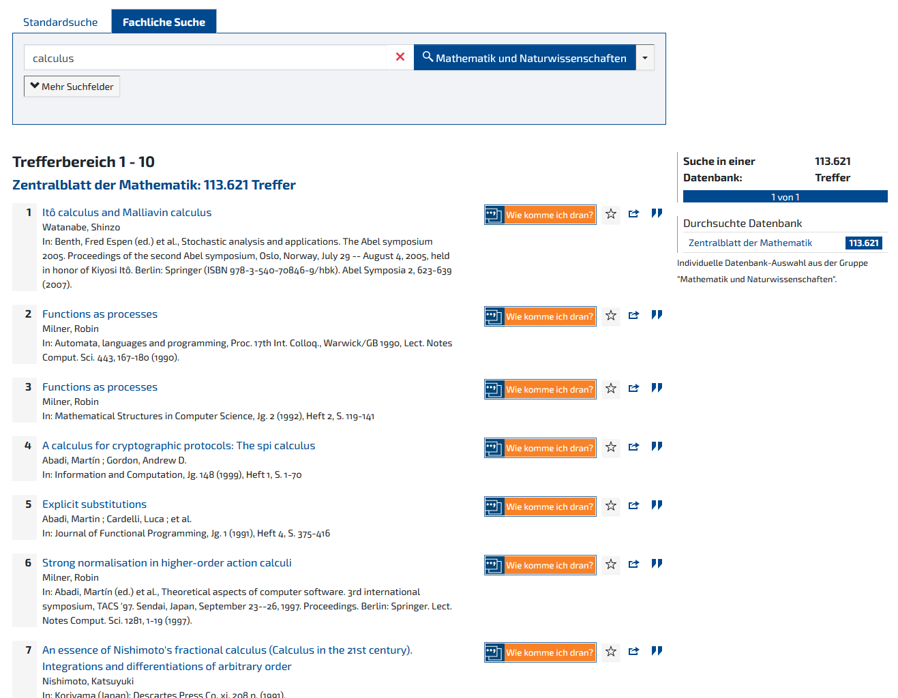Star result 7 Nishimoto's fractional calculus

(x=611, y=652)
